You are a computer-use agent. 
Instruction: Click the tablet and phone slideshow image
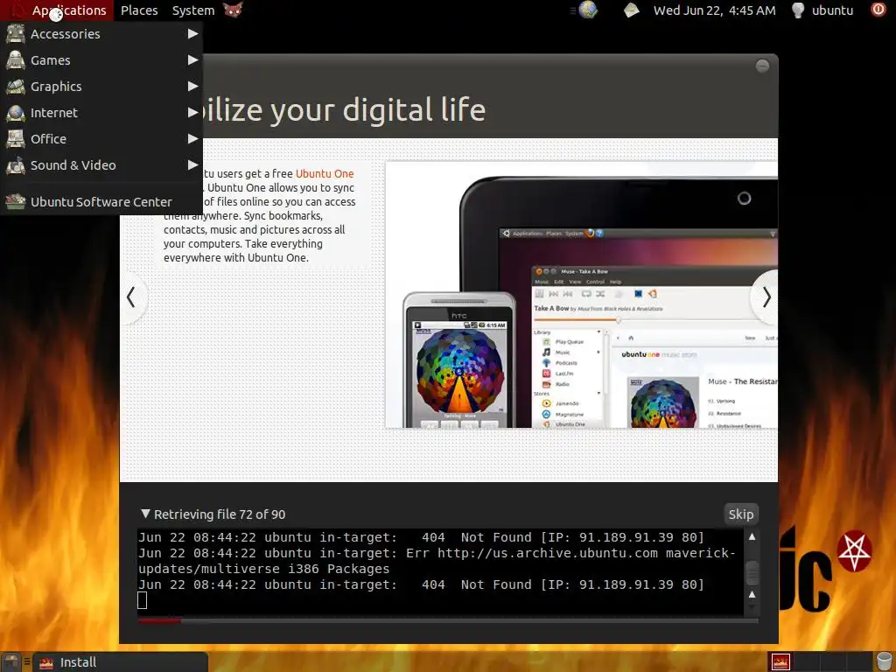coord(581,295)
